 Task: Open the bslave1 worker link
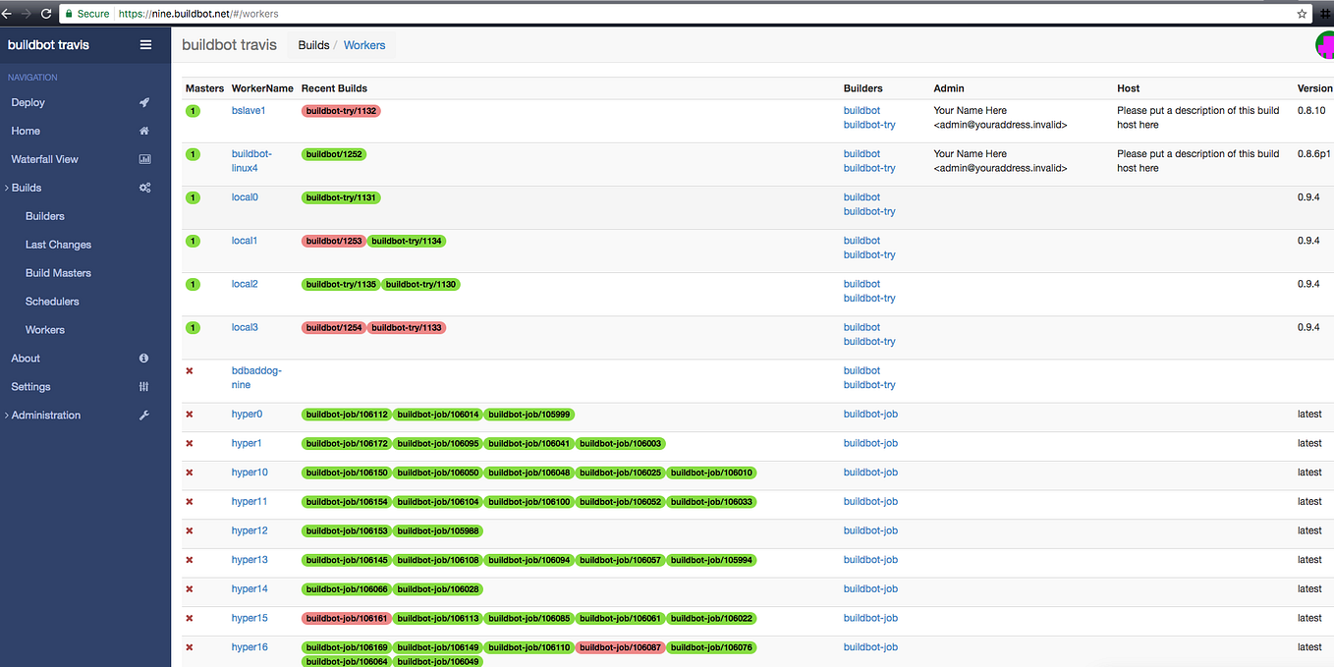click(x=249, y=111)
